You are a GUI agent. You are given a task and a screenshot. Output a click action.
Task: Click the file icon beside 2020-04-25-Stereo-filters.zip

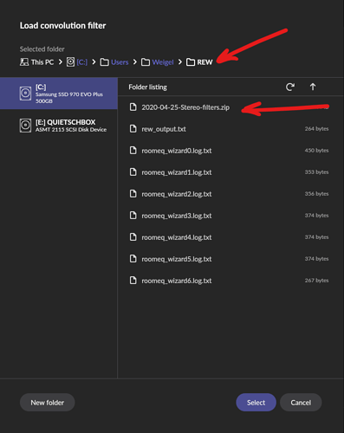tap(133, 107)
